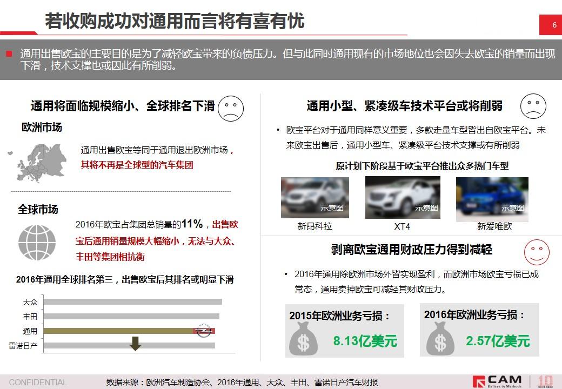Click the bullet text starting 2016年通用除欧洲市场外皆实现盈利
This screenshot has height=389, width=562.
[x=417, y=282]
